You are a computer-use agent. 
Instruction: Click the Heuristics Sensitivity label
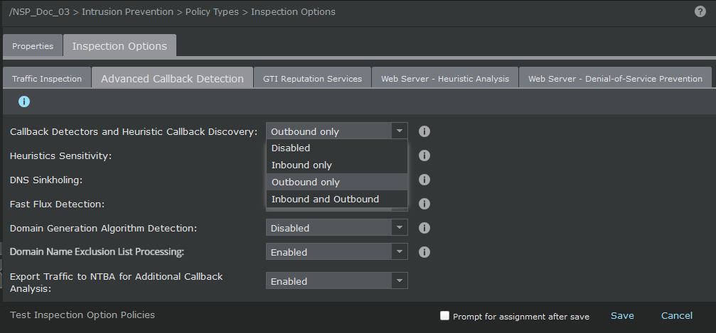60,156
